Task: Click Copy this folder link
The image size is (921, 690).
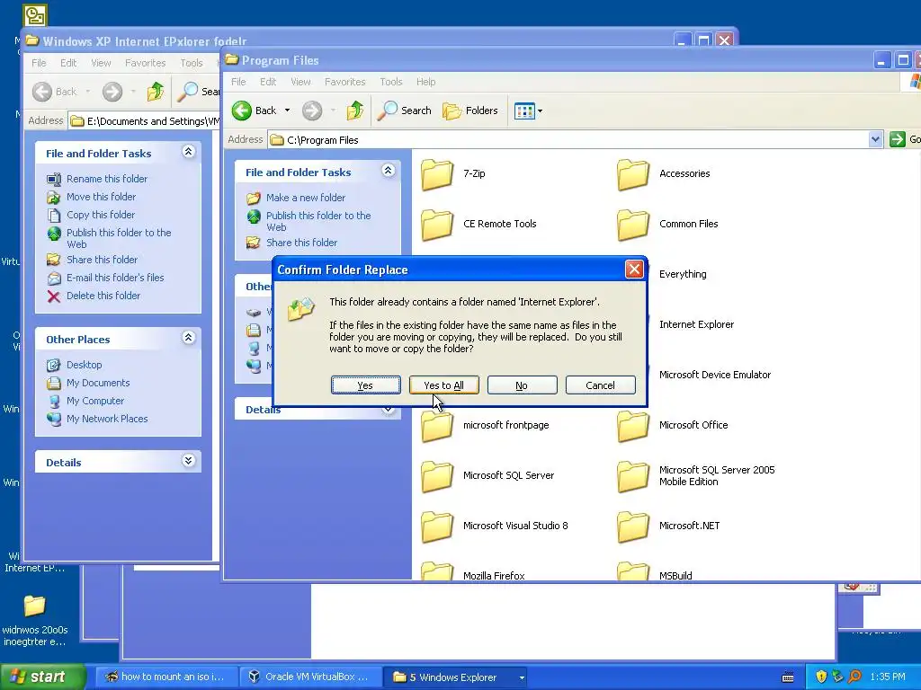Action: click(101, 215)
